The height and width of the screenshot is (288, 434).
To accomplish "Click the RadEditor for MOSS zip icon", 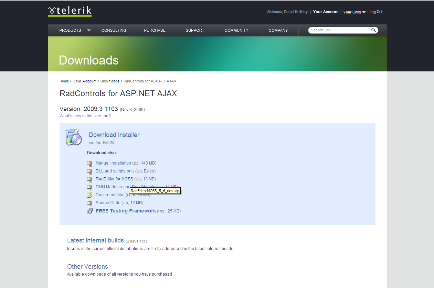I will pos(90,179).
